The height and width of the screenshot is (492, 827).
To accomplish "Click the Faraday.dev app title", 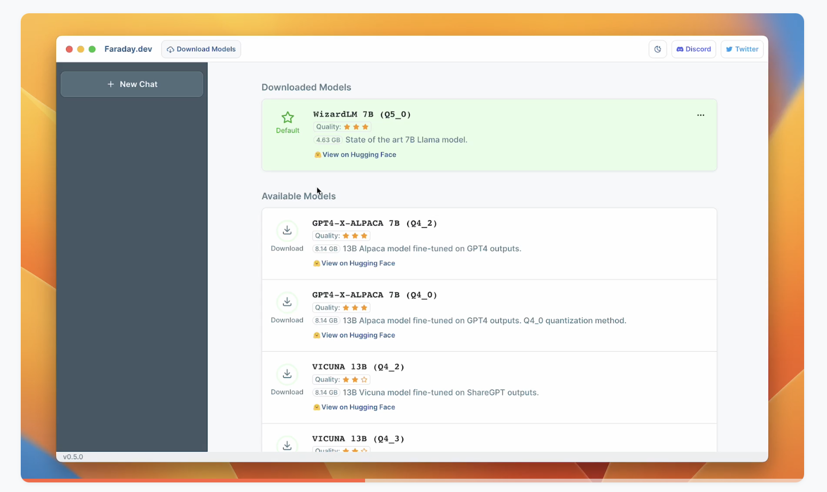I will 128,49.
